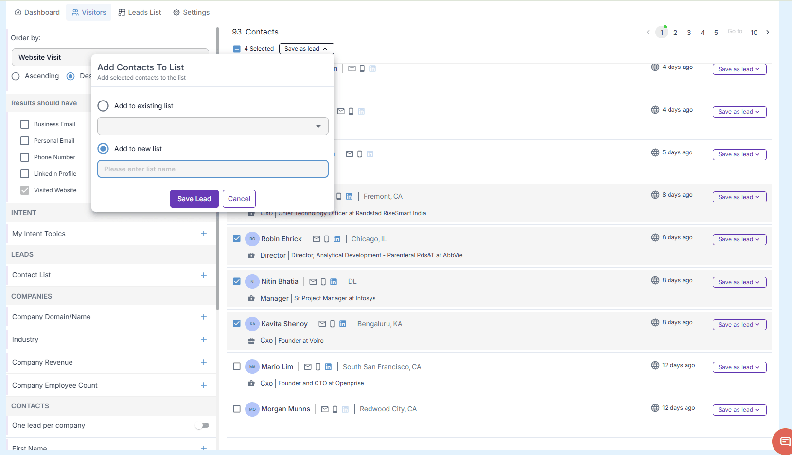Click LinkedIn icon for Robin Ehrick
Viewport: 792px width, 455px height.
click(x=337, y=239)
